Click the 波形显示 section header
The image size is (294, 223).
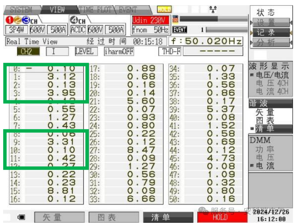point(269,66)
